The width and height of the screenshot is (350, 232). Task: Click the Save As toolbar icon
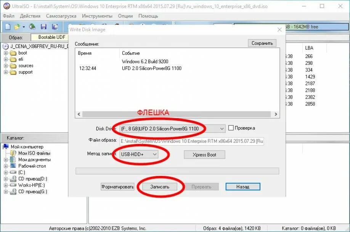click(x=55, y=27)
